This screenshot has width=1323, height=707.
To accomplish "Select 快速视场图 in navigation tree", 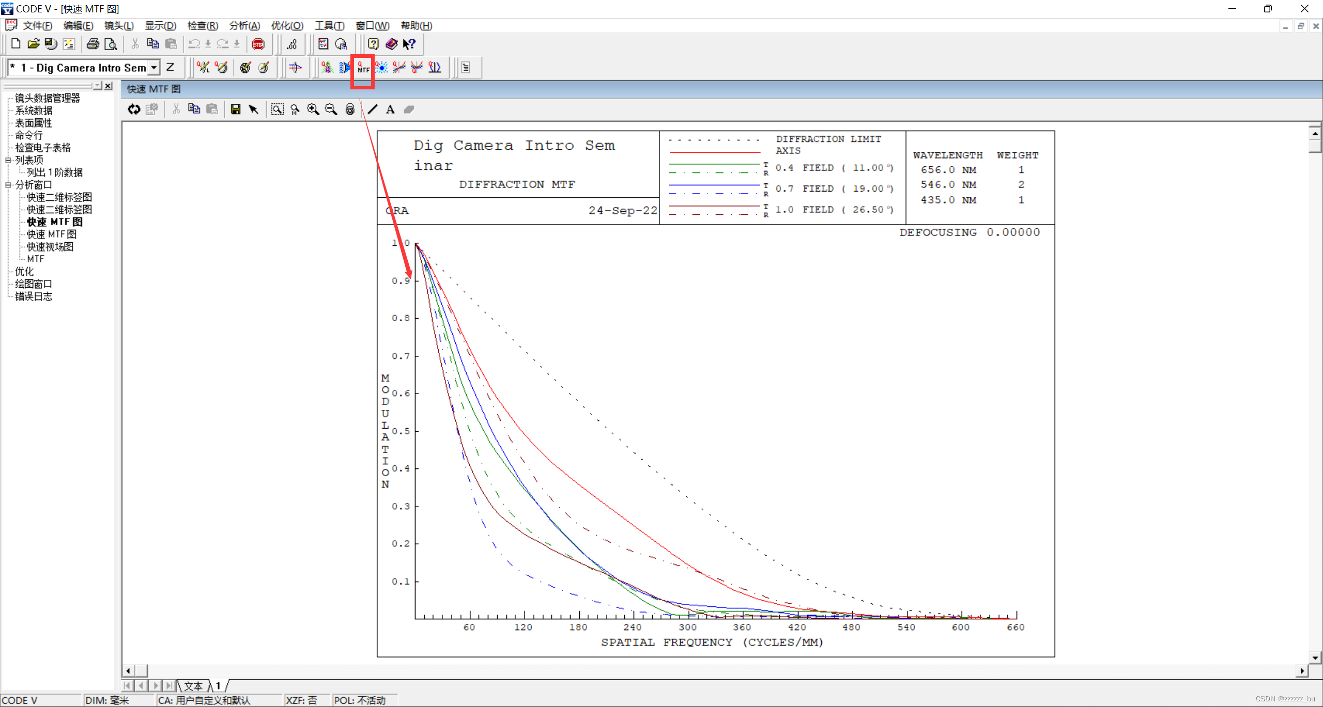I will tap(50, 247).
